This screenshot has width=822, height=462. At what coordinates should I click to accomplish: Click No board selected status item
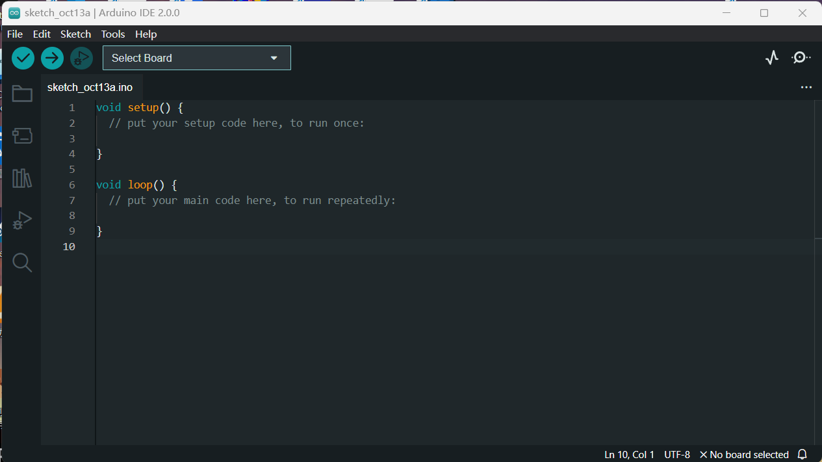coord(744,454)
